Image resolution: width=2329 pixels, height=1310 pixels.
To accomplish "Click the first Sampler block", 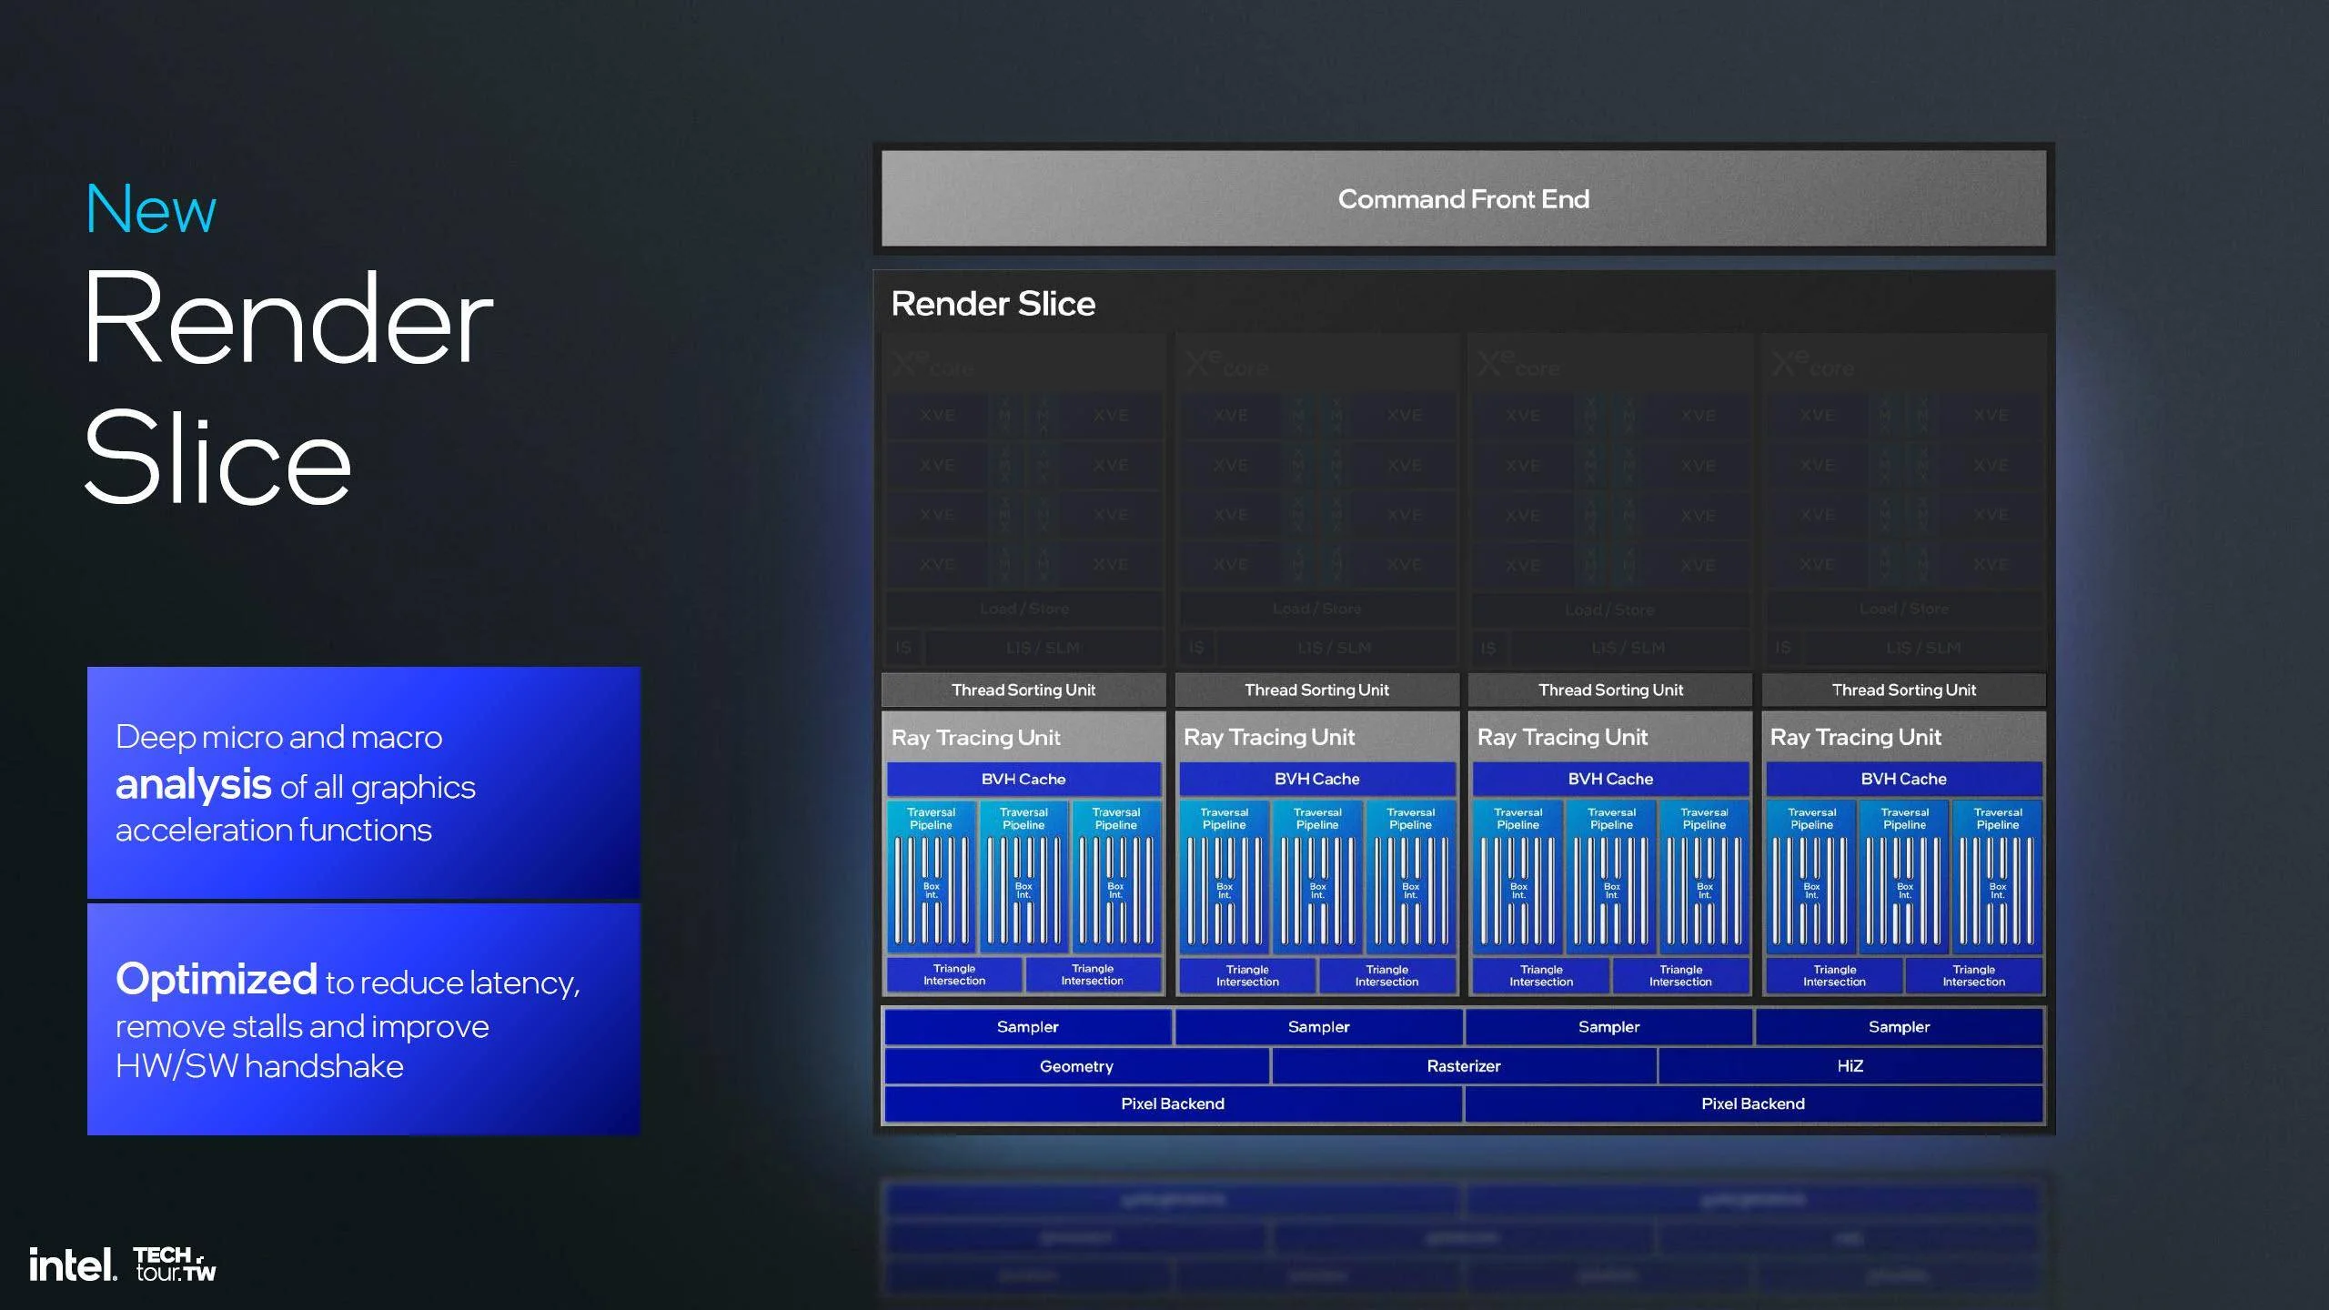I will pos(1027,1027).
